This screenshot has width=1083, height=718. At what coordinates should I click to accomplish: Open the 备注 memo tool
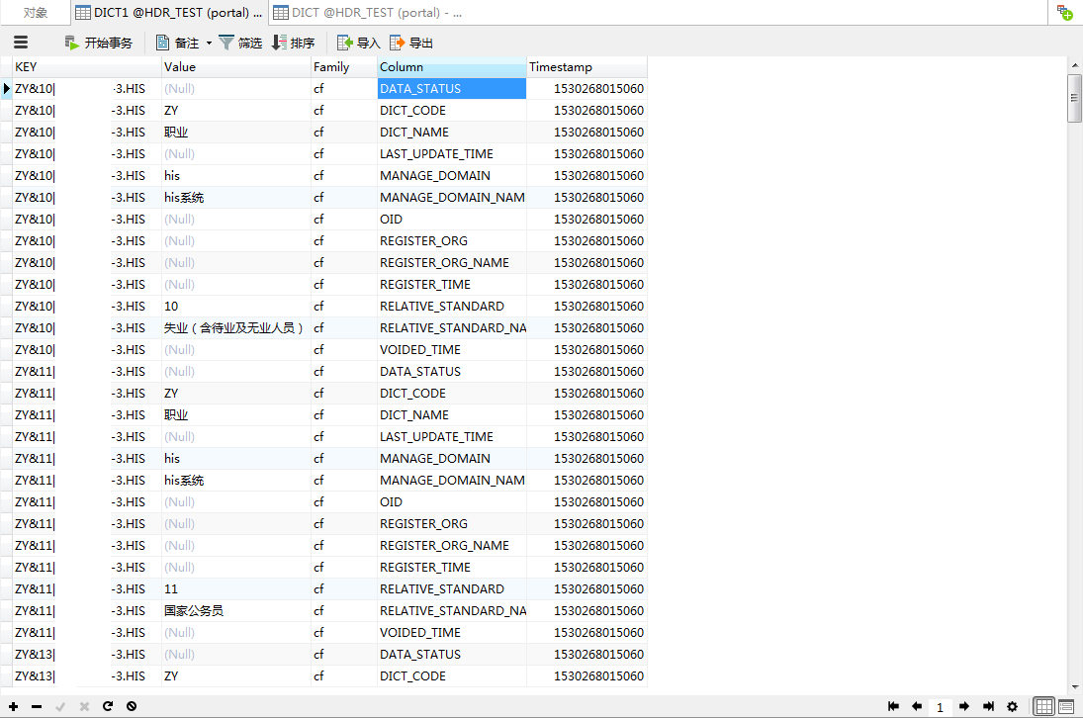[x=177, y=43]
